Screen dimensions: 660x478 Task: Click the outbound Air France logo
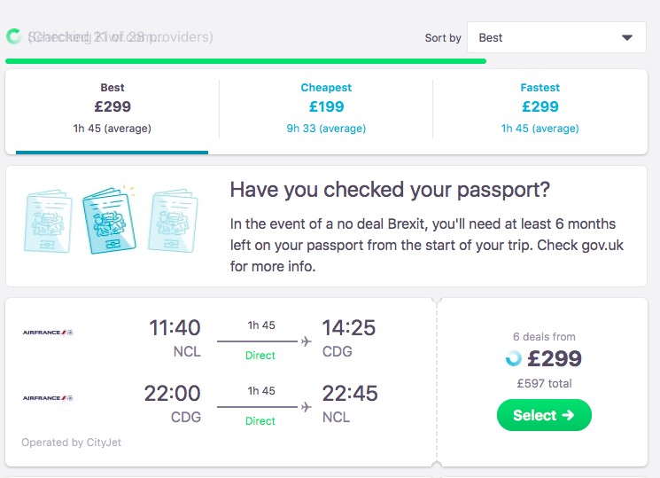48,333
